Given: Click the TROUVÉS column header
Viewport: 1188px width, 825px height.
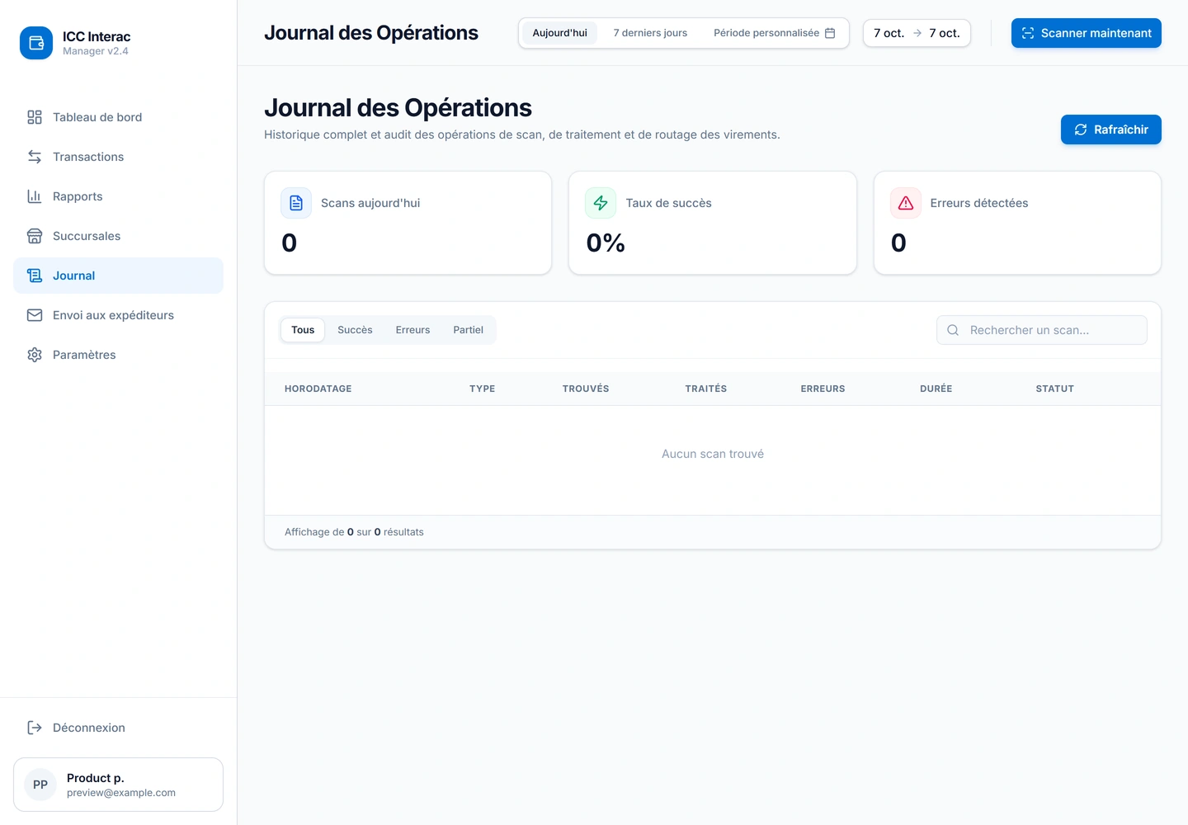Looking at the screenshot, I should 586,389.
